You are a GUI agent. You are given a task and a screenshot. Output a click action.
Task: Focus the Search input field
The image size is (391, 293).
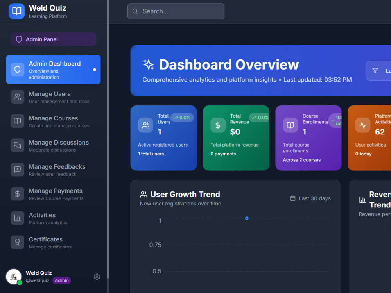click(x=176, y=11)
